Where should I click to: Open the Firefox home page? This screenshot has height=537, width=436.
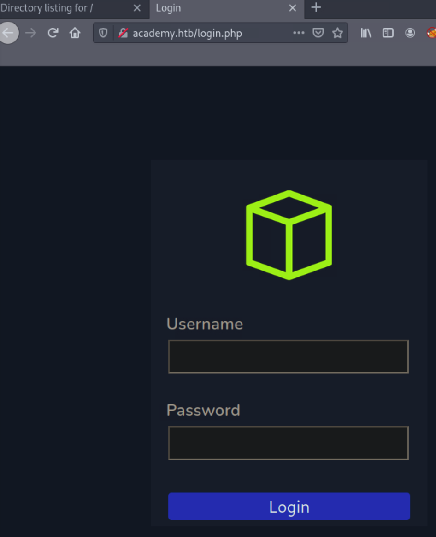coord(75,33)
